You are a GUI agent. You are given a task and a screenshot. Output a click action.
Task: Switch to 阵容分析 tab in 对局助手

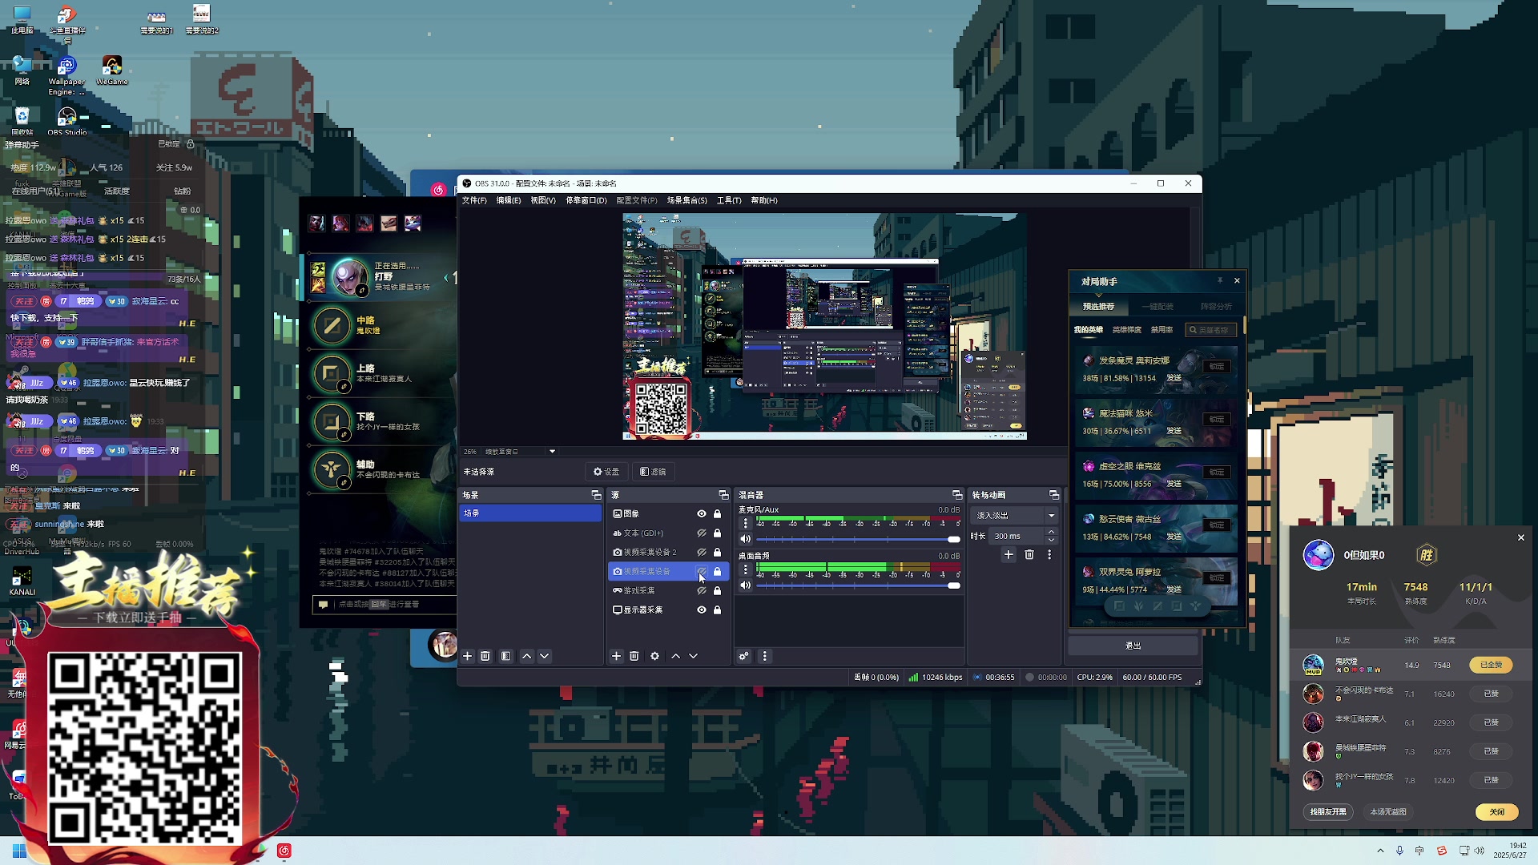point(1216,307)
